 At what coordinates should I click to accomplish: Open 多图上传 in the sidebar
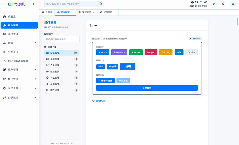(19, 52)
